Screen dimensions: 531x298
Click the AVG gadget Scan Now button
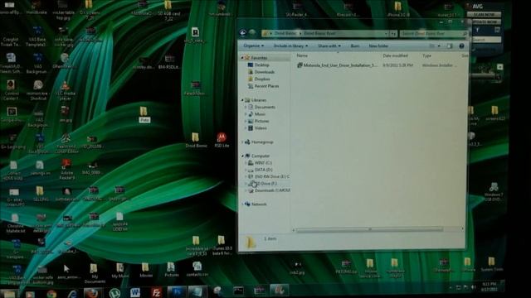point(484,15)
